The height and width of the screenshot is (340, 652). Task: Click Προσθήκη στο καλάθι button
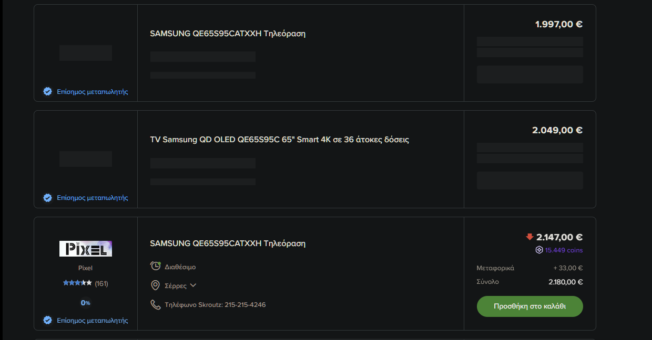530,306
